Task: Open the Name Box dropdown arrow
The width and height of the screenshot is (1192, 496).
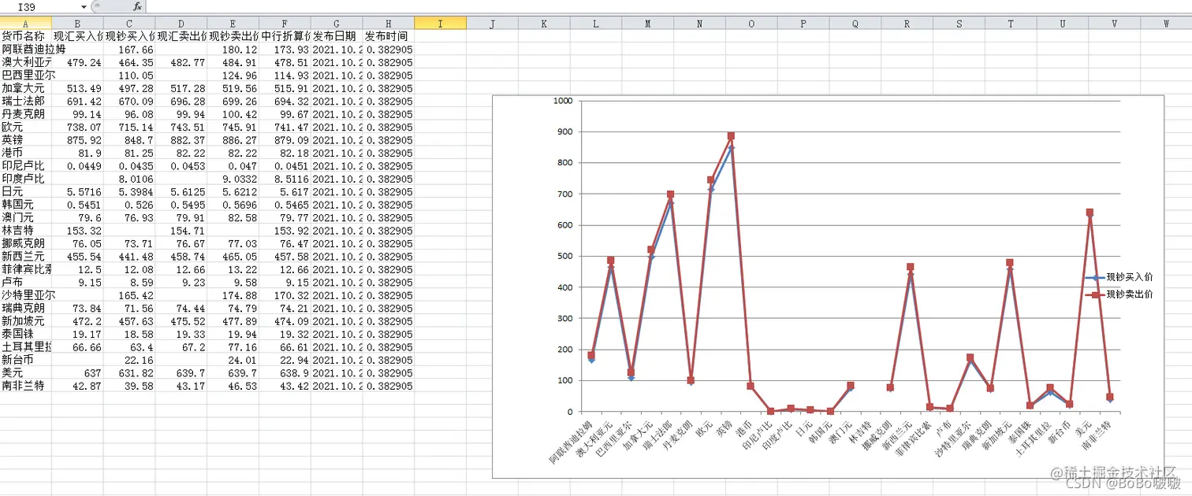Action: [84, 6]
